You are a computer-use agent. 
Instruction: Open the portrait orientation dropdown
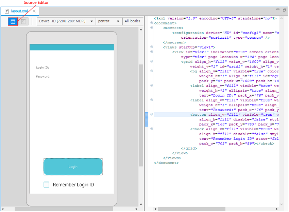117,21
